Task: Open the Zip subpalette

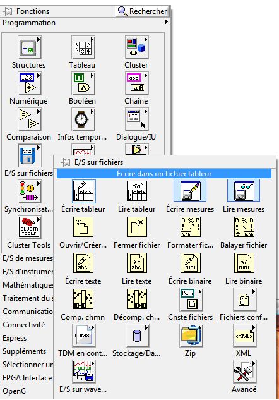Action: pos(191,336)
